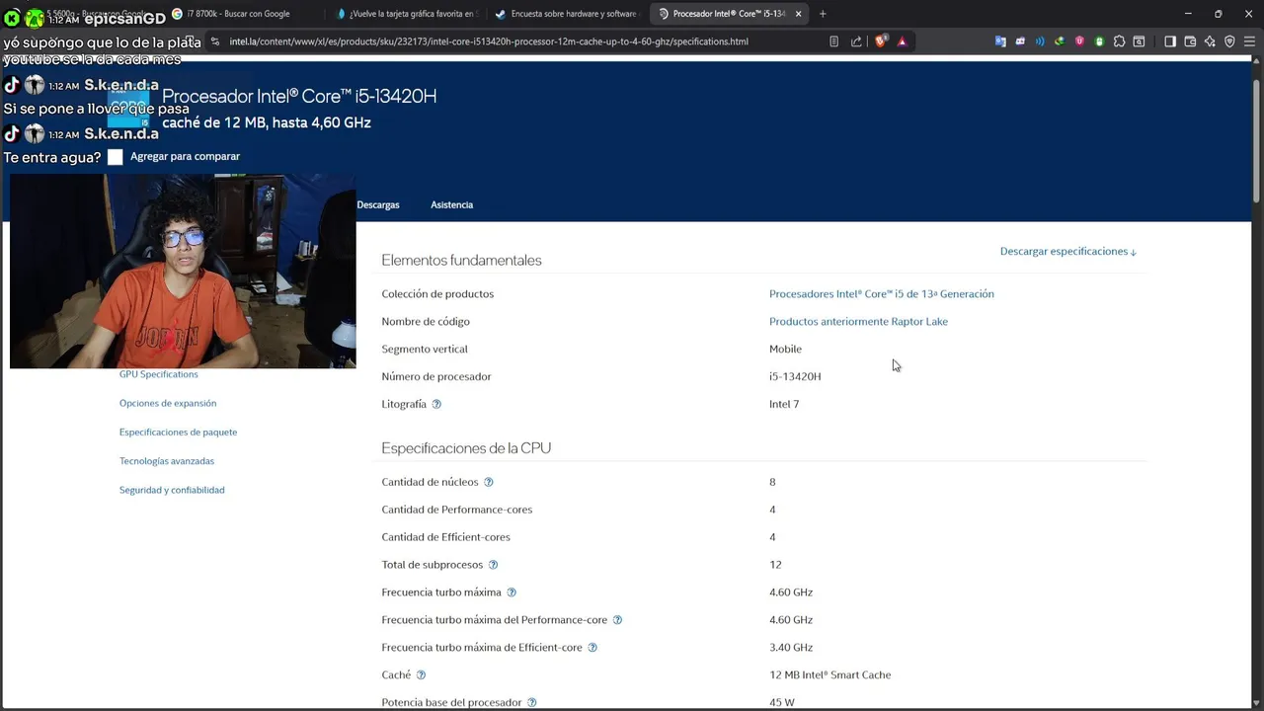Click the Procesador Intel Core i5-13420H title
Image resolution: width=1264 pixels, height=711 pixels.
(x=299, y=96)
